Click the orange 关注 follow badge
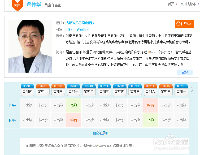Viewport: 200px width, 155px height. [x=17, y=5]
